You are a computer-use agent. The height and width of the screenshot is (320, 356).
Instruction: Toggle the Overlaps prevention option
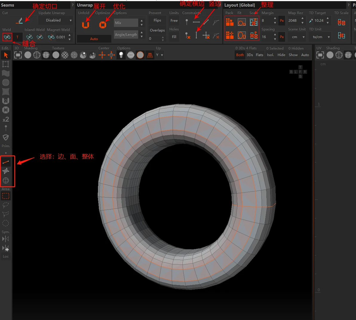pos(157,30)
